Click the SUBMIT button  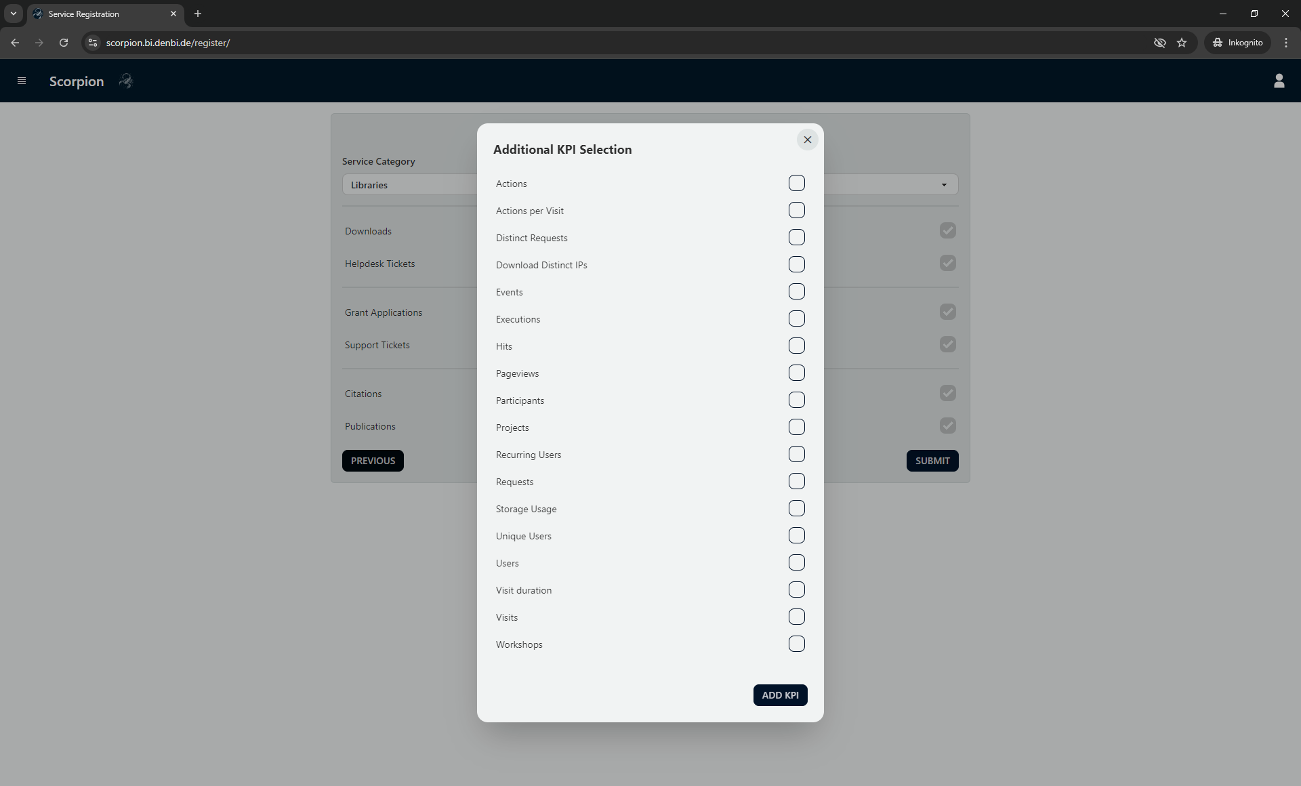click(932, 461)
